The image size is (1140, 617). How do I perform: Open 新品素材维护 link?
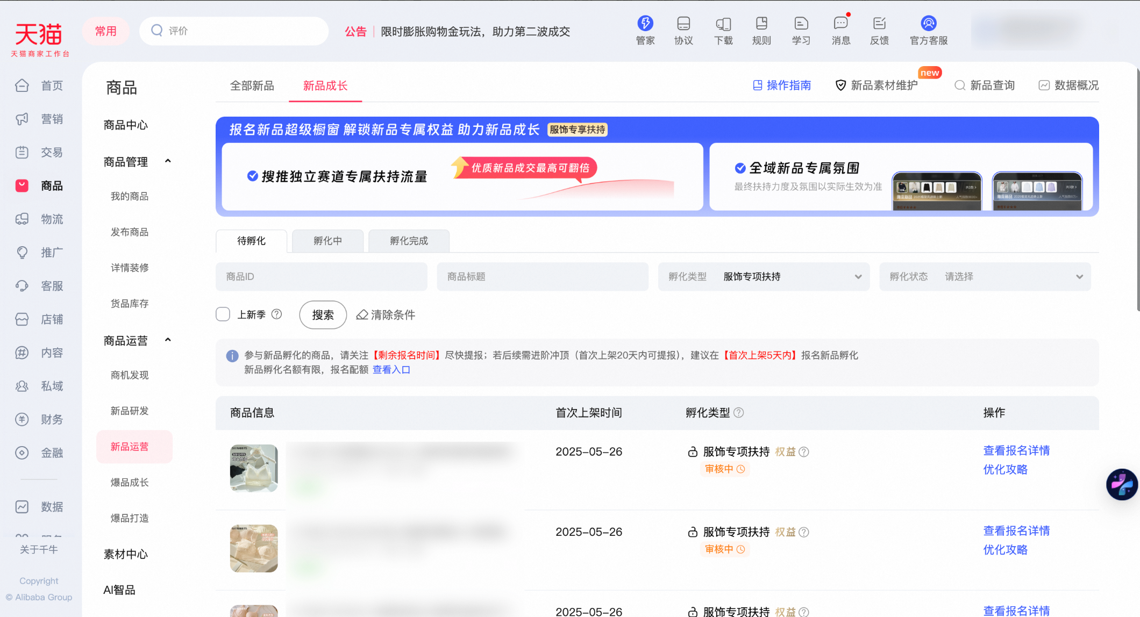pyautogui.click(x=877, y=85)
